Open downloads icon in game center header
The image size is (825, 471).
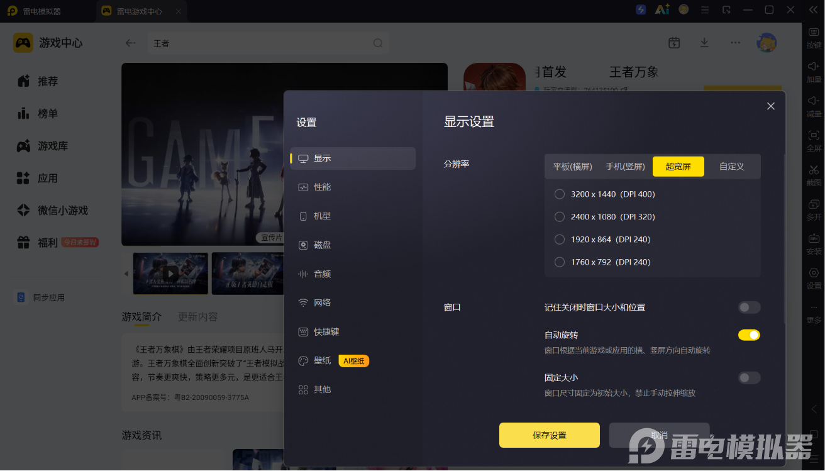tap(704, 43)
